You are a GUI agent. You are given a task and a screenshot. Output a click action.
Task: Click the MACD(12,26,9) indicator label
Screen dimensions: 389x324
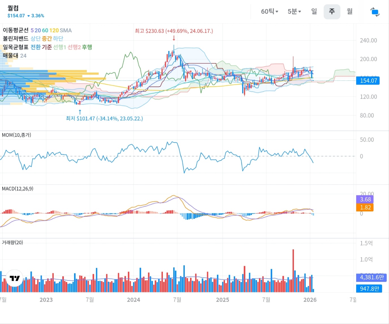[x=18, y=189]
